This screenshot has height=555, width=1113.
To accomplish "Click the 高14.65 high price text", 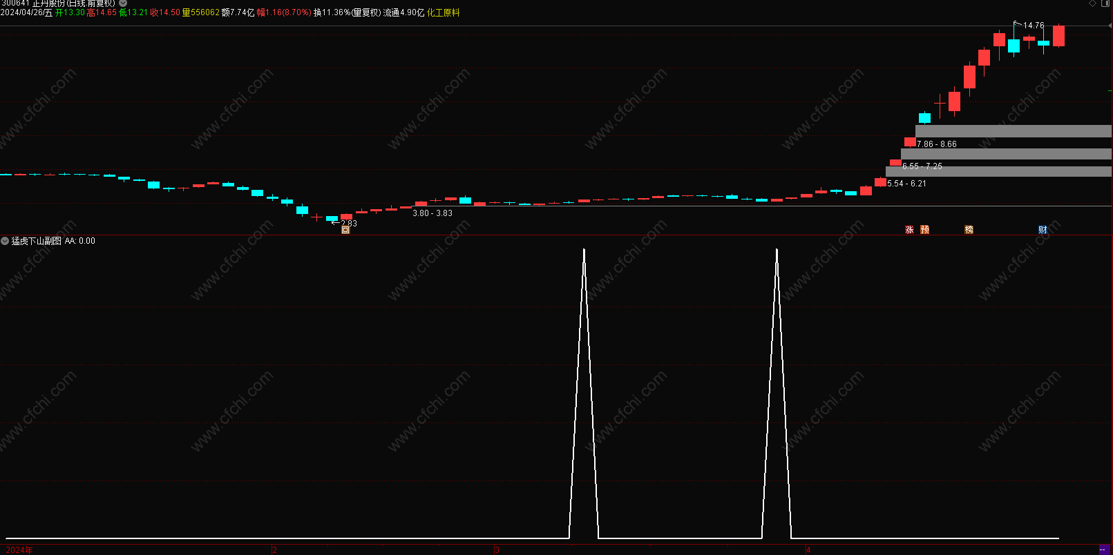I will [x=102, y=12].
